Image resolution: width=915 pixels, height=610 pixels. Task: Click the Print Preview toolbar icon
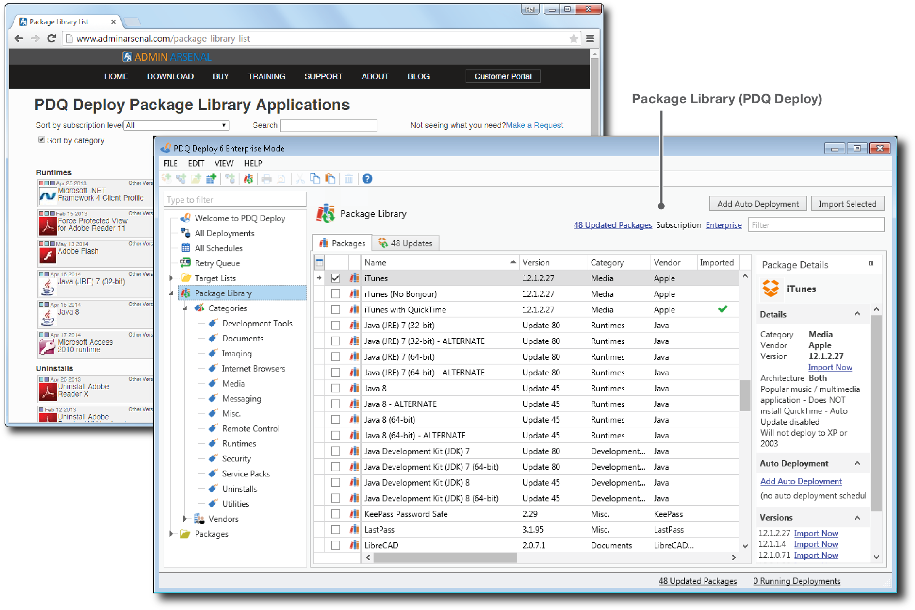[282, 179]
